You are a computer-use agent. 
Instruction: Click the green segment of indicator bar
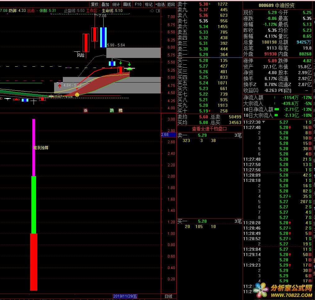34,205
